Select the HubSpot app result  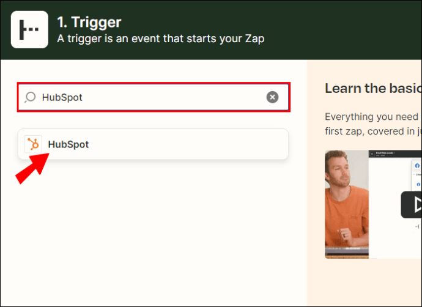(153, 144)
